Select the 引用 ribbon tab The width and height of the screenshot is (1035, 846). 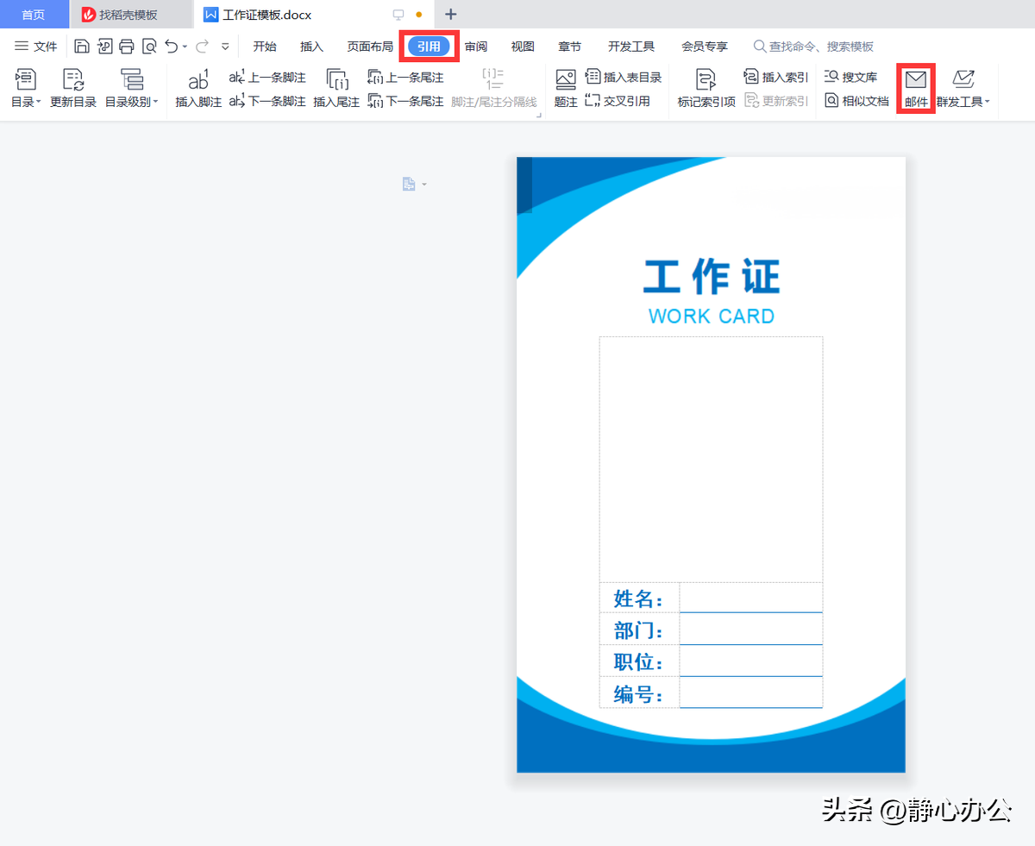coord(429,47)
